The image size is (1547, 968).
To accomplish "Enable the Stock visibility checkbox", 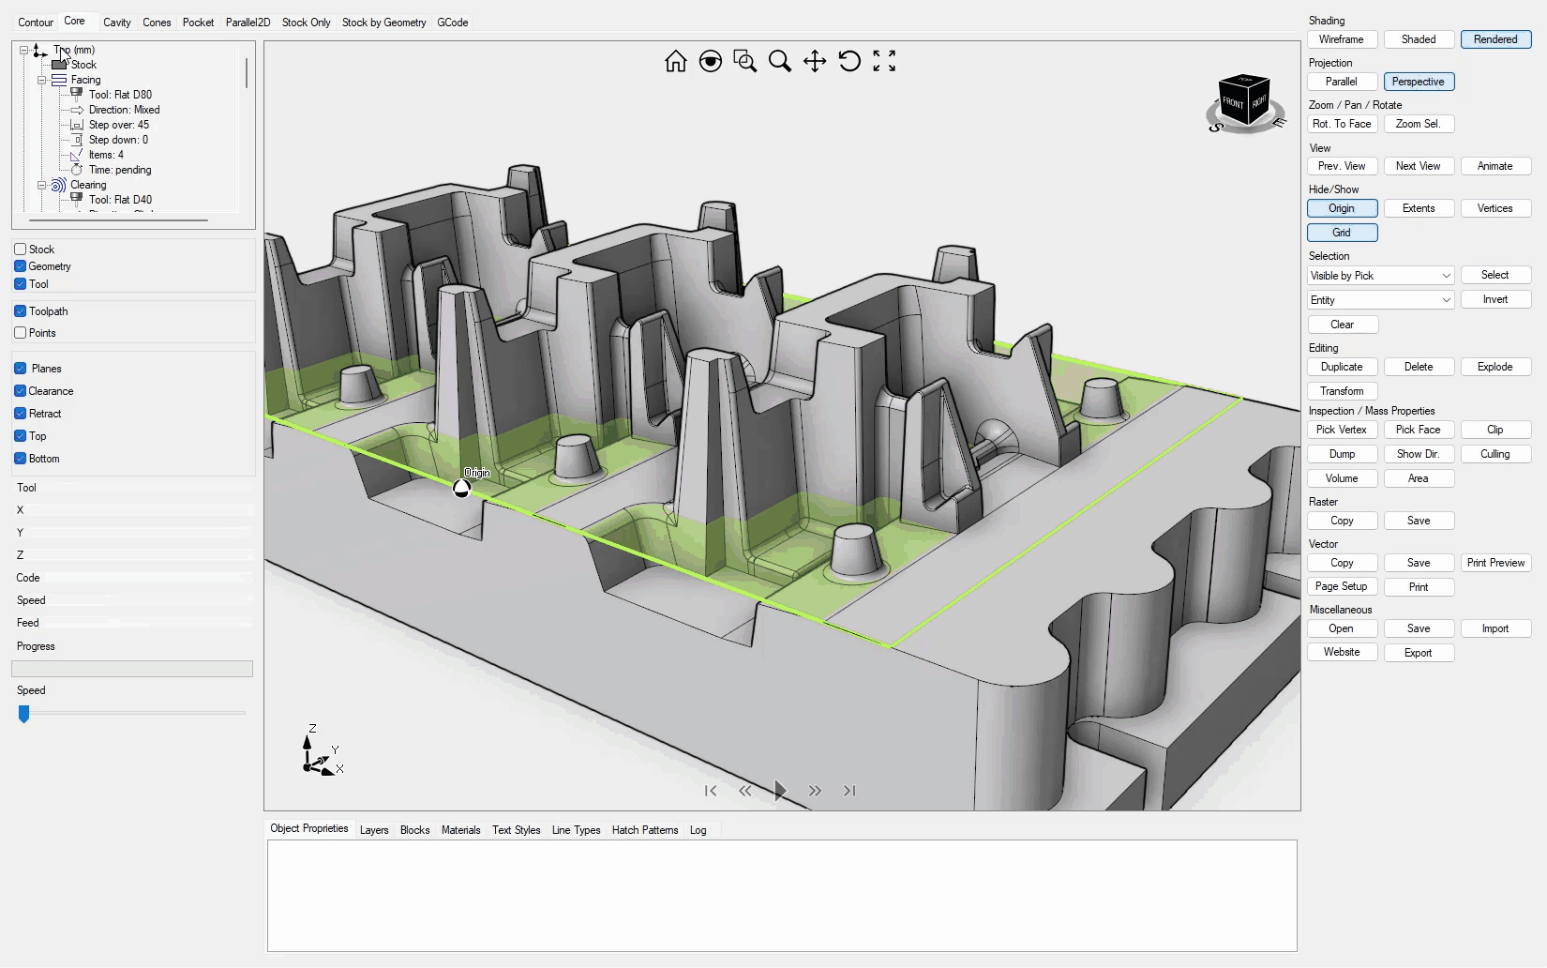I will 21,250.
